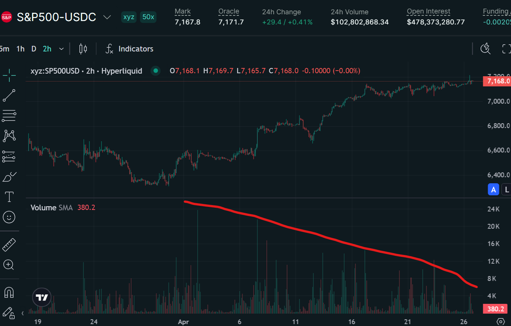Expand the timeframe interval dropdown arrow
The height and width of the screenshot is (326, 511).
[62, 49]
